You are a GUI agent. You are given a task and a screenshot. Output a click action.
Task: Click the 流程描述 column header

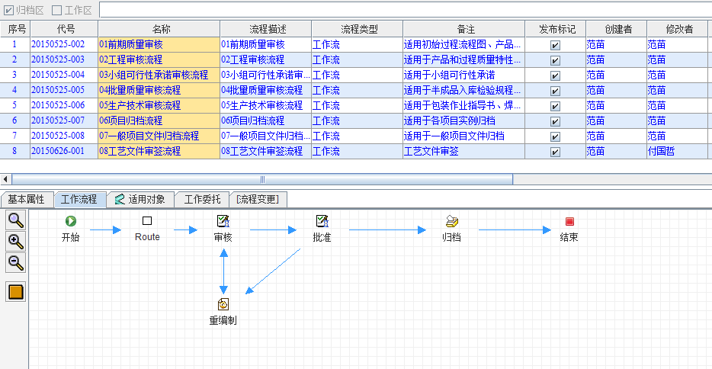click(x=265, y=29)
